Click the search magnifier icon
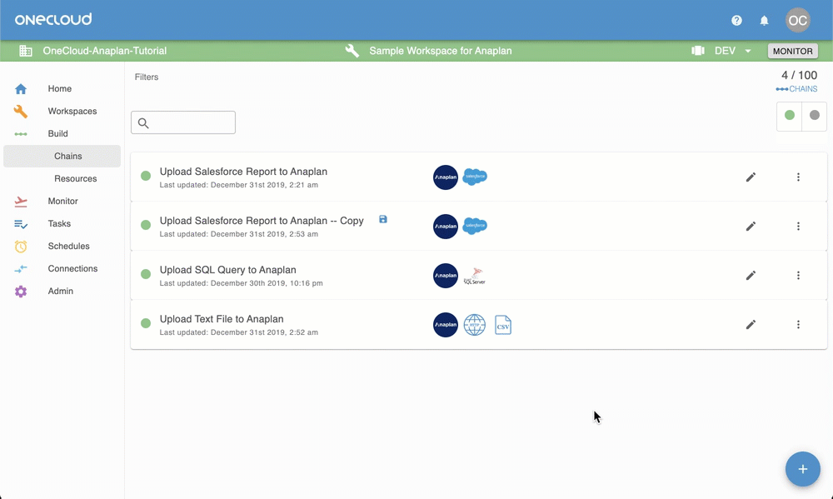 143,123
